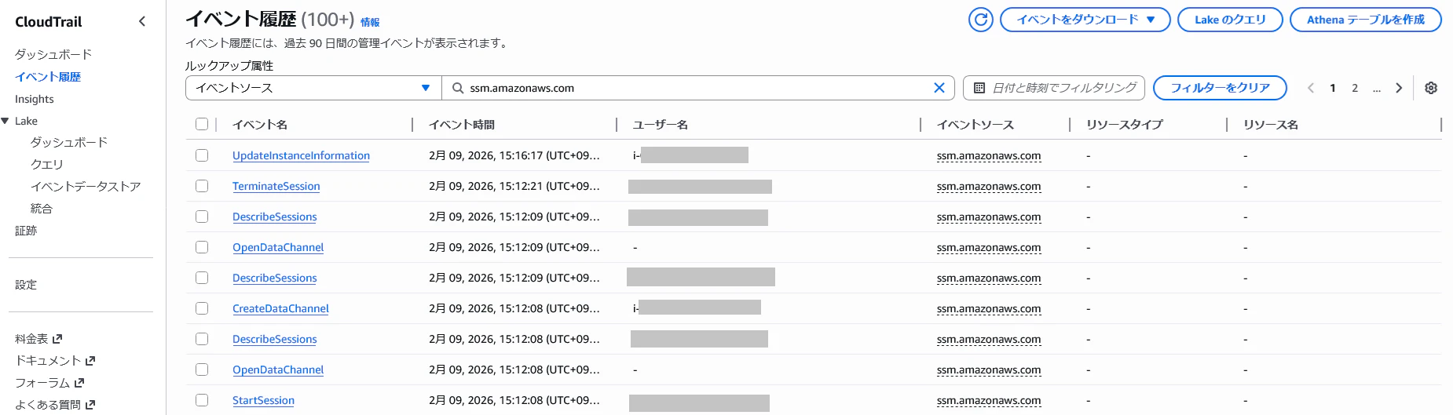Sort by イベント時間 column header
1453x415 pixels.
pyautogui.click(x=462, y=124)
